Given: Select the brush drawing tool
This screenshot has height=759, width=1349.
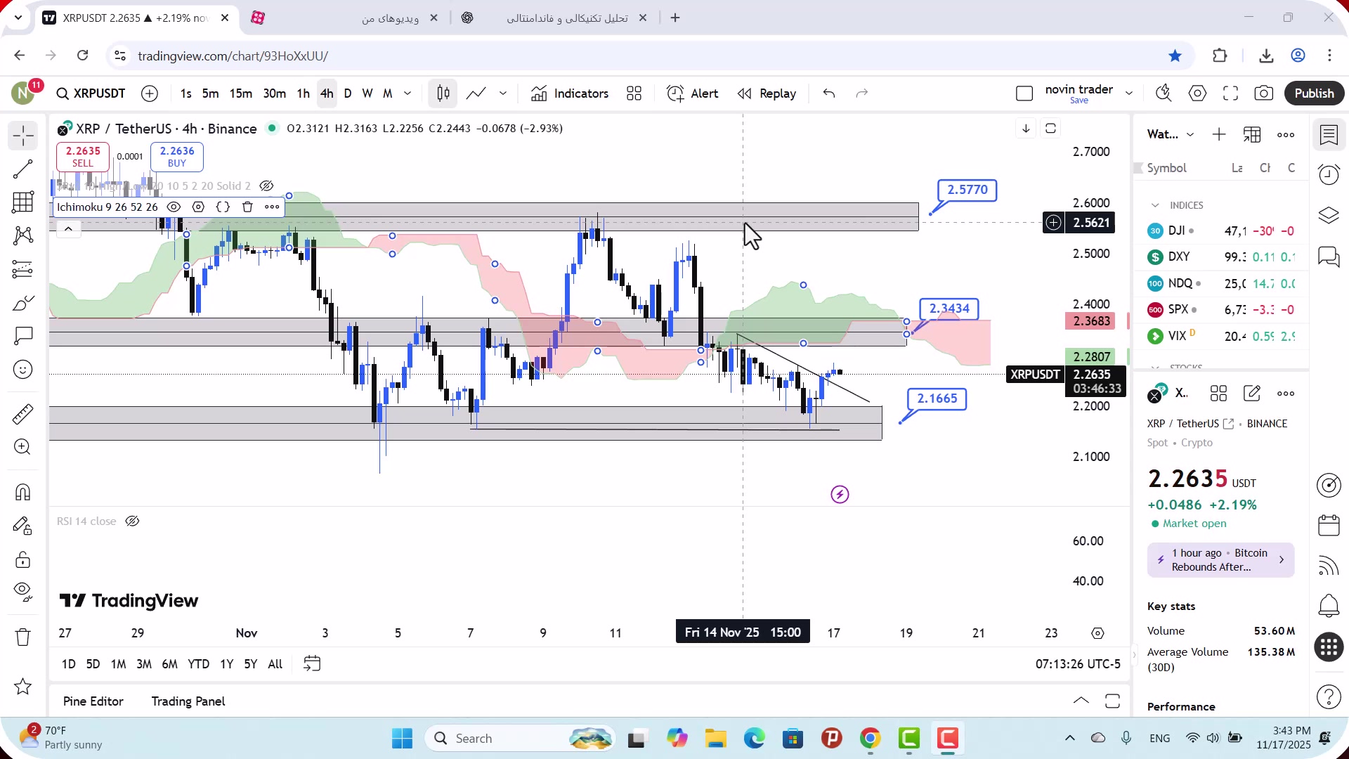Looking at the screenshot, I should (22, 303).
